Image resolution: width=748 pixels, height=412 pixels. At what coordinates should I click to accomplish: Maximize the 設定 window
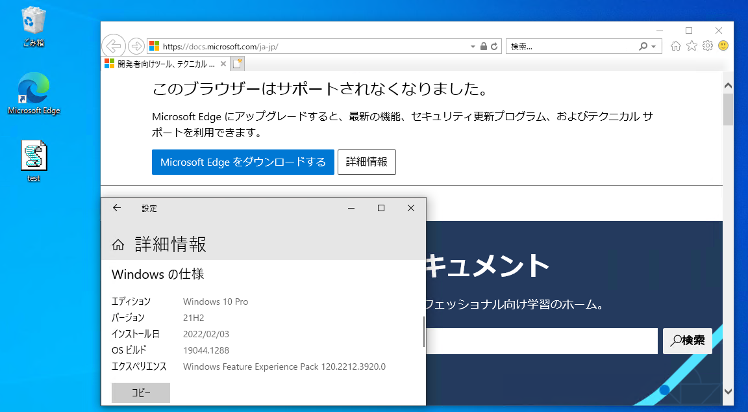(x=380, y=208)
